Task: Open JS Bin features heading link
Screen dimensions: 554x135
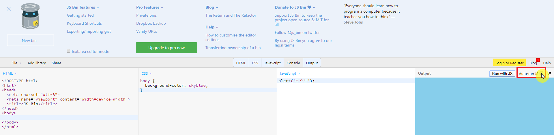Action: 83,7
